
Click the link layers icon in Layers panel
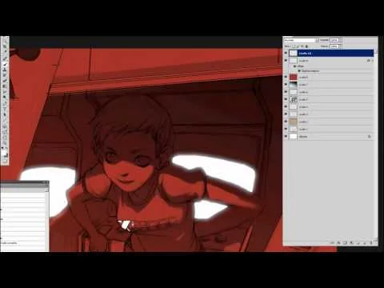(332, 242)
